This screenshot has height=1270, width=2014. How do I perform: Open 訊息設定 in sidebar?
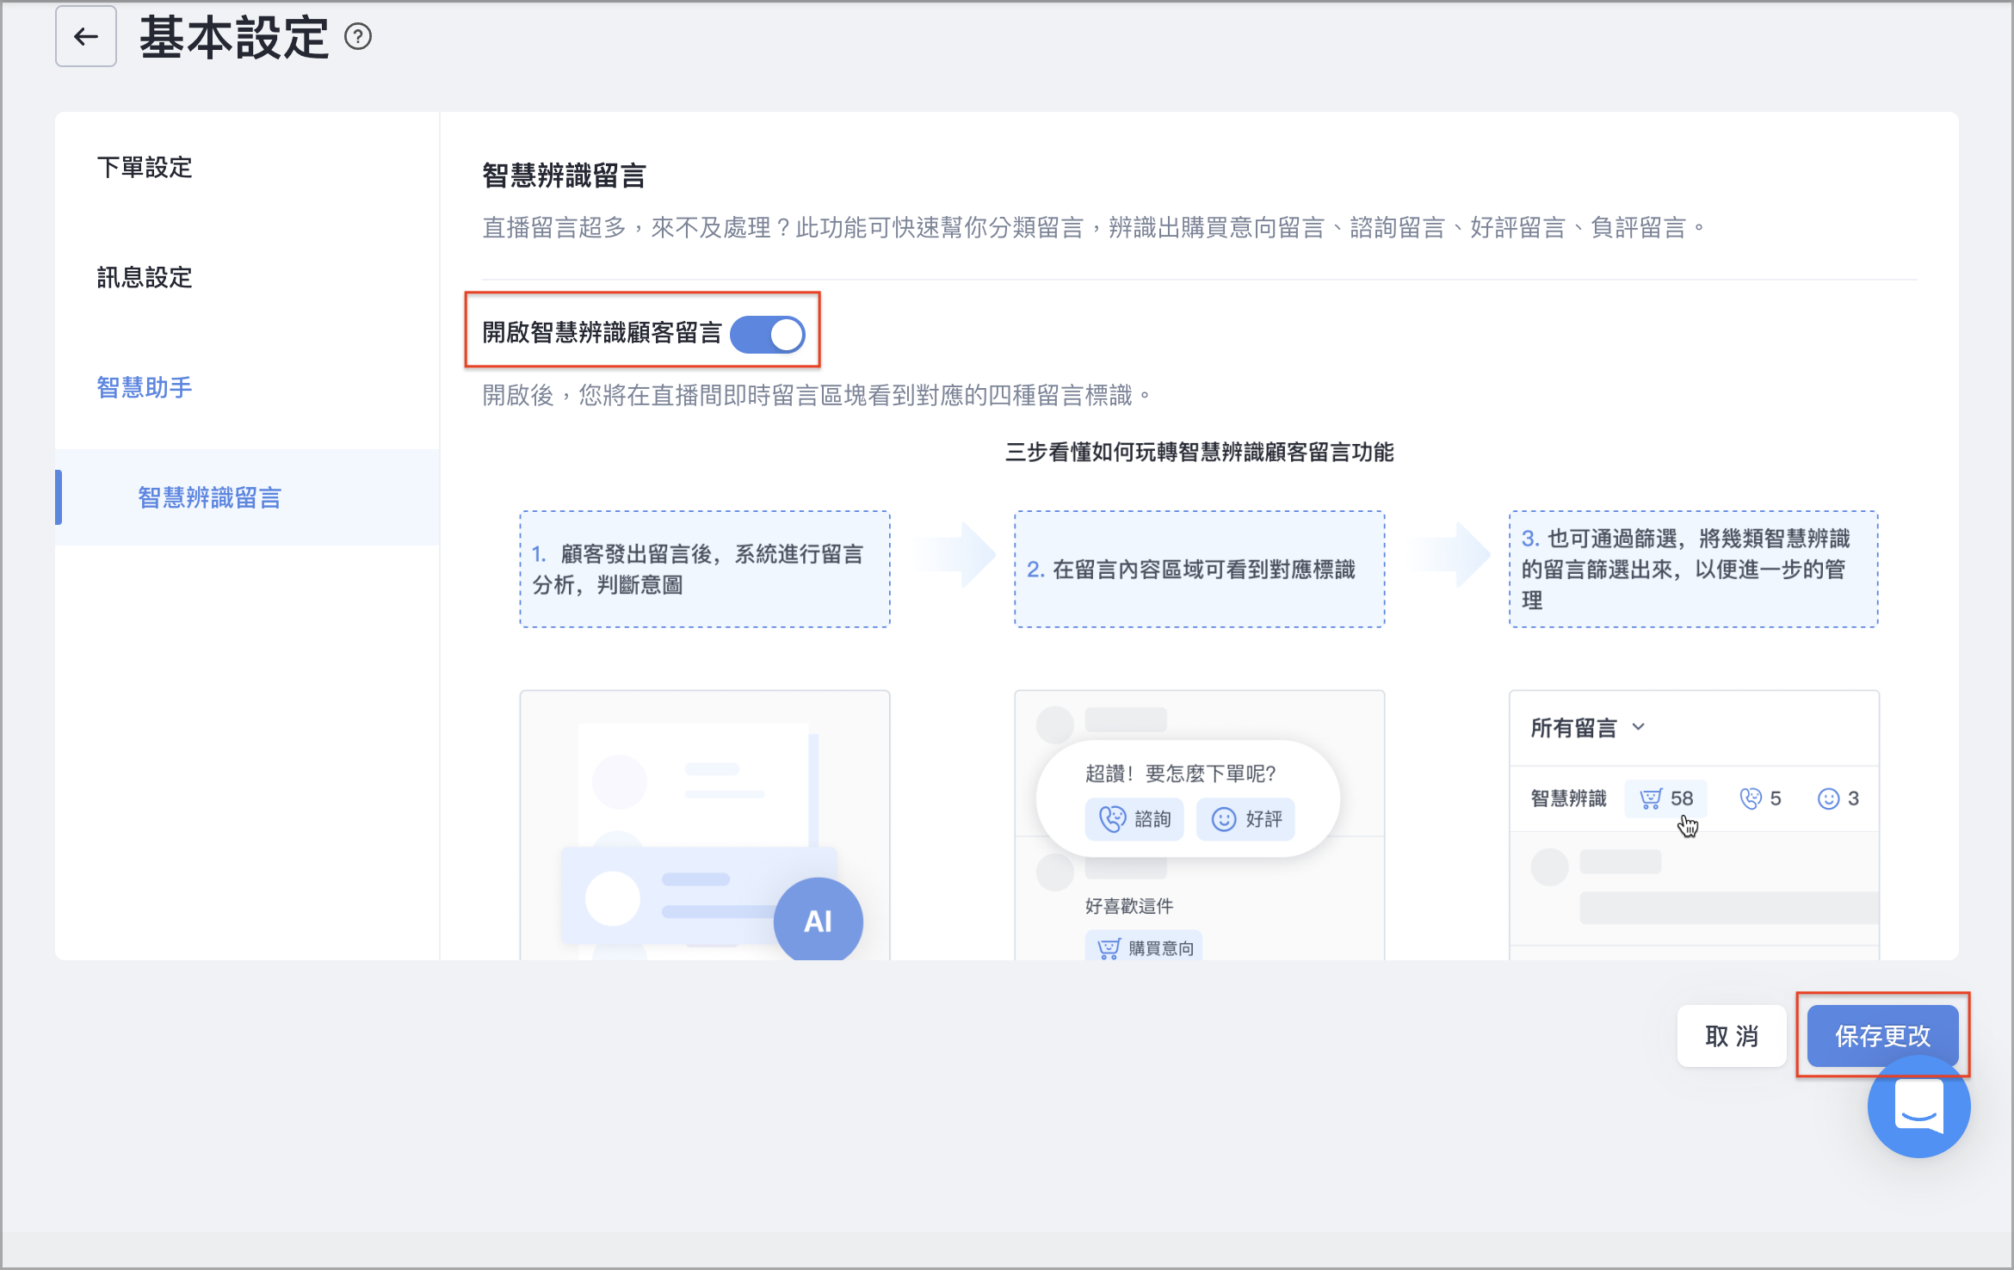(145, 277)
